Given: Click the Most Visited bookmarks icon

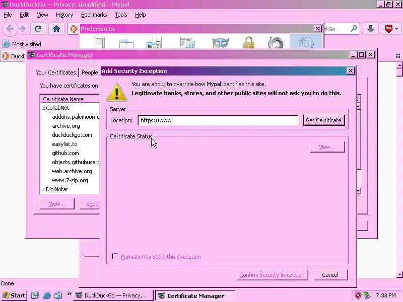Looking at the screenshot, I should 6,44.
